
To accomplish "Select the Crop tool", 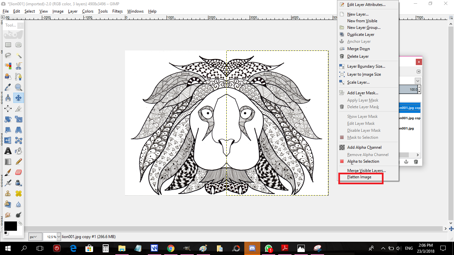I will pyautogui.click(x=19, y=109).
